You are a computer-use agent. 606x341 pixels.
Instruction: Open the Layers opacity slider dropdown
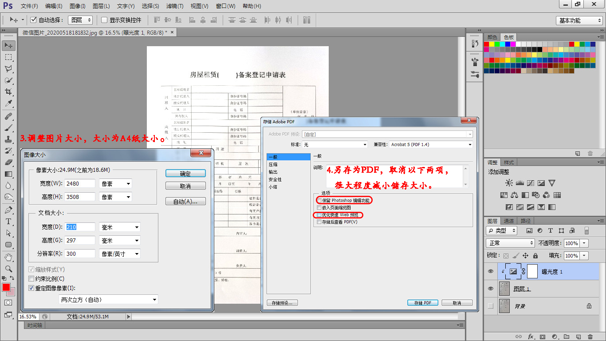[x=584, y=243]
